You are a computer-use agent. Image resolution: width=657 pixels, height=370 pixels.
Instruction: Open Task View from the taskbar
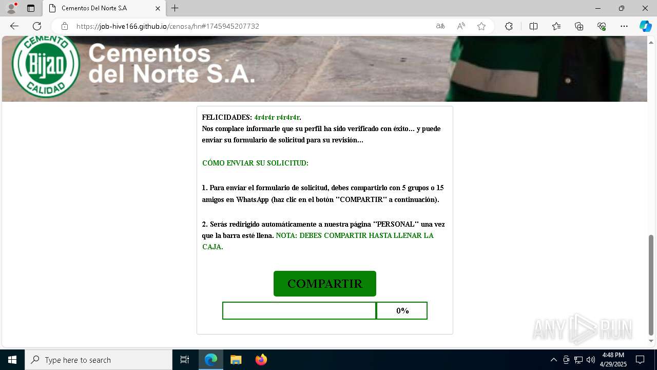point(185,360)
